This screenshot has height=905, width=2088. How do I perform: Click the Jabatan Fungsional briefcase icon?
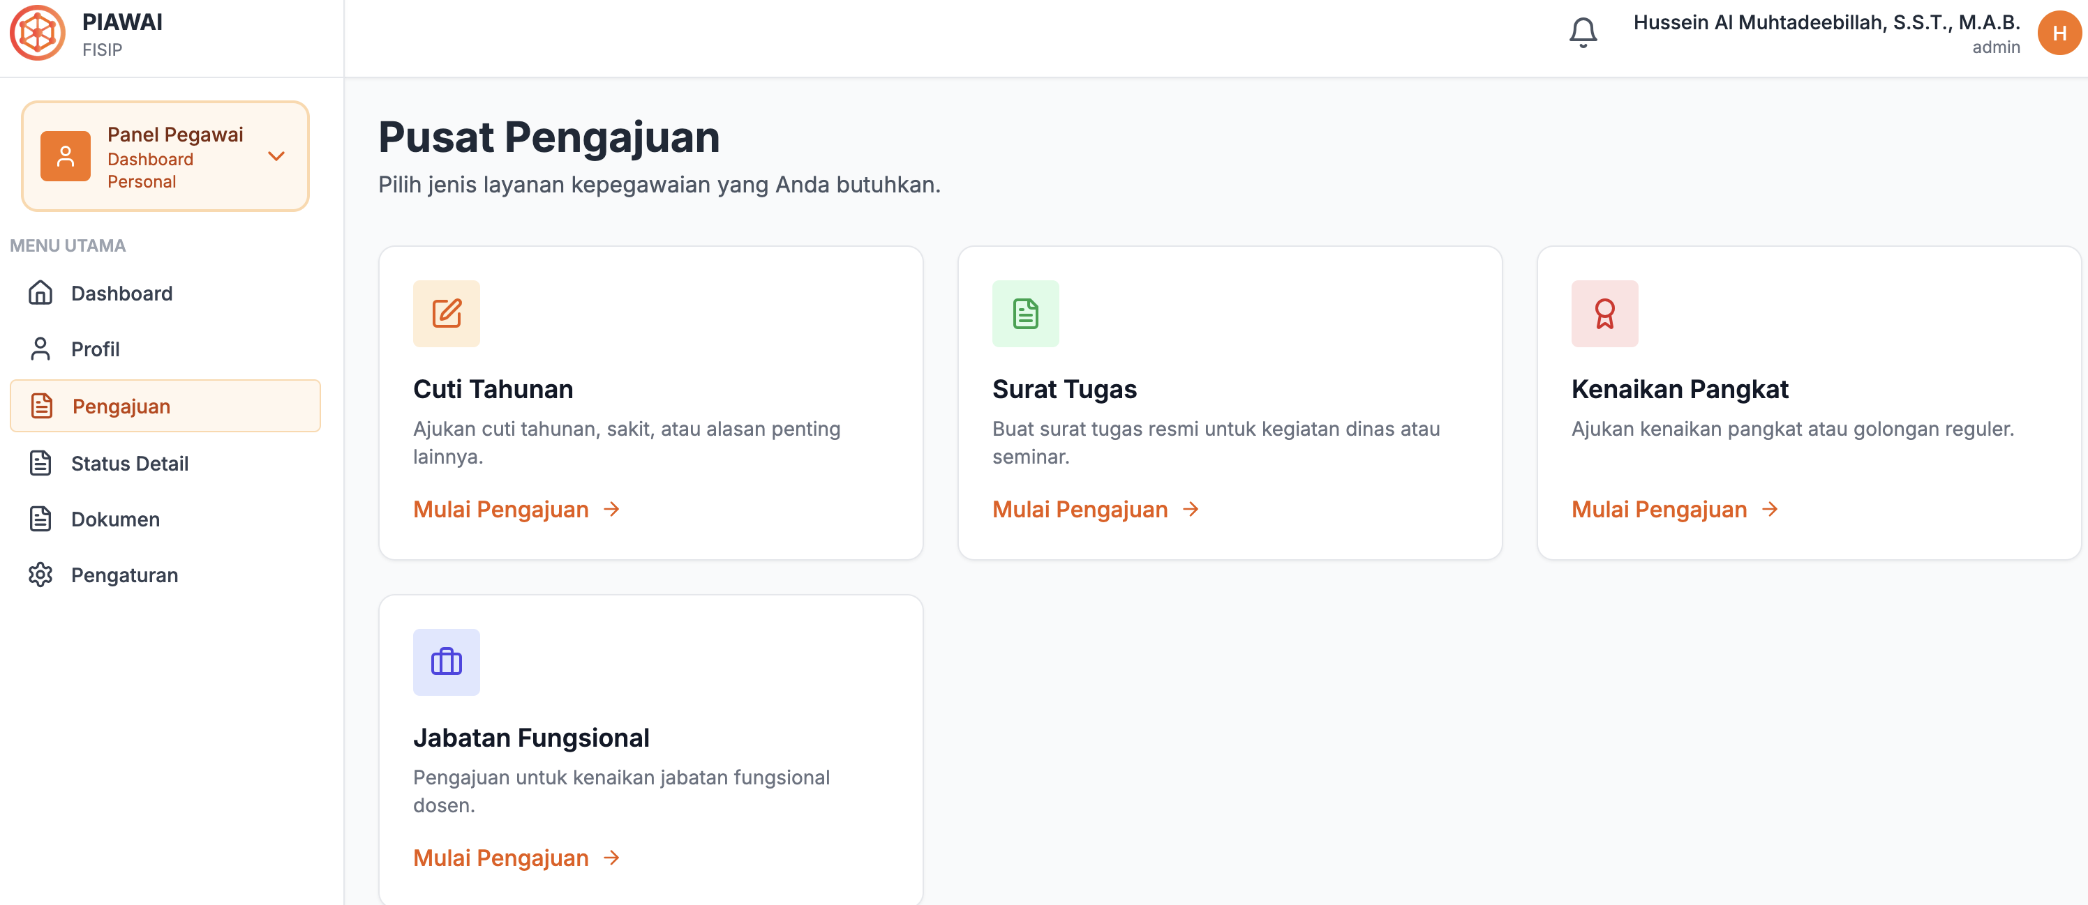[x=446, y=662]
